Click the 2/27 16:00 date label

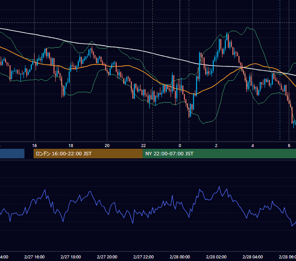(34, 257)
